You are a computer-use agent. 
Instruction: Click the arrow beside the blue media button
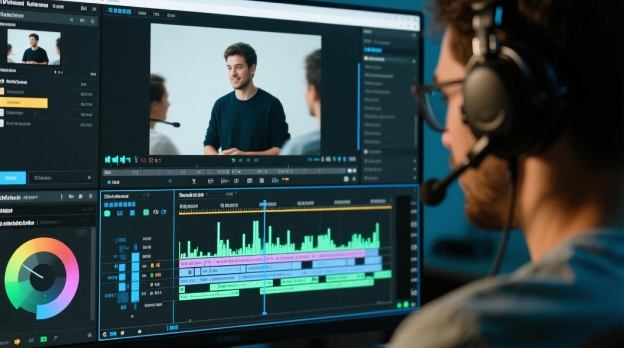90,177
